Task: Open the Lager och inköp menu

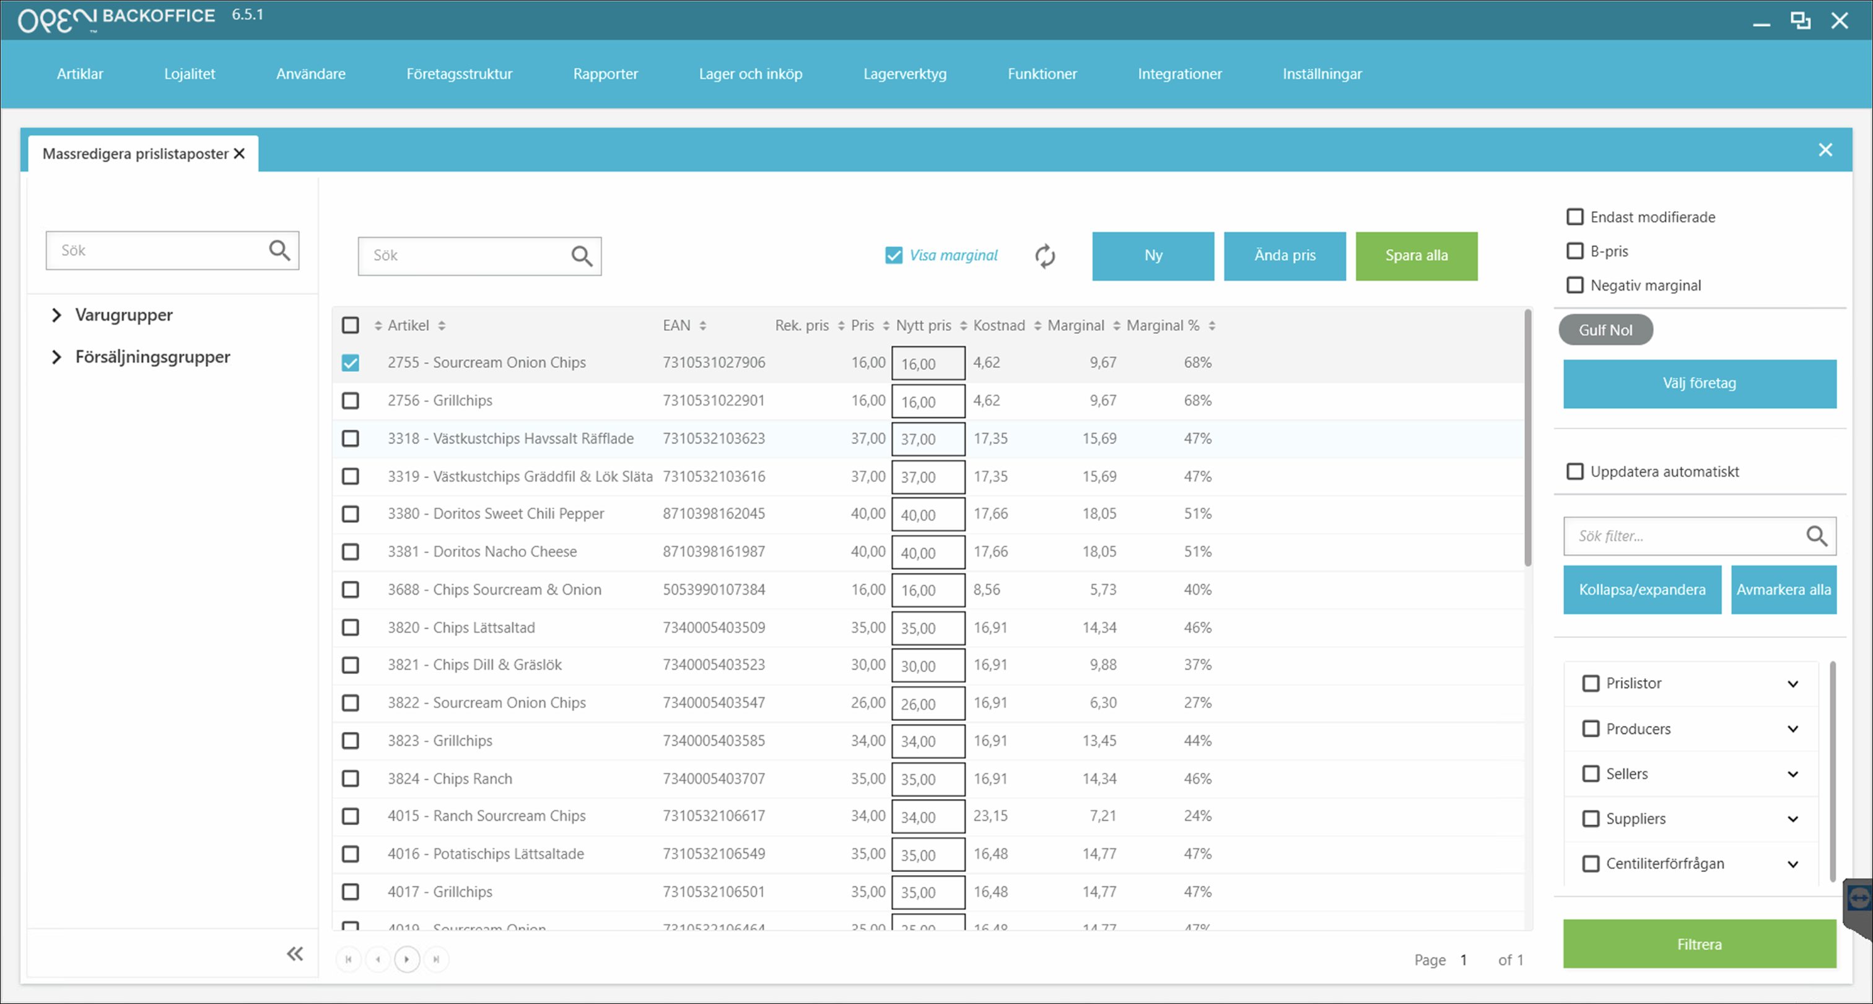Action: pyautogui.click(x=750, y=74)
